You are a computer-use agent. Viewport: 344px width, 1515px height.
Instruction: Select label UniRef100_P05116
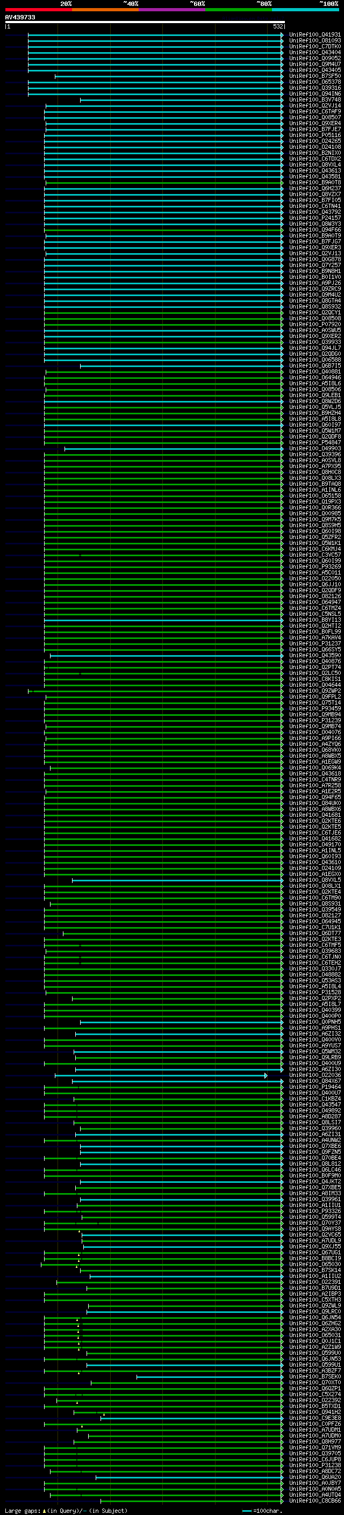314,135
